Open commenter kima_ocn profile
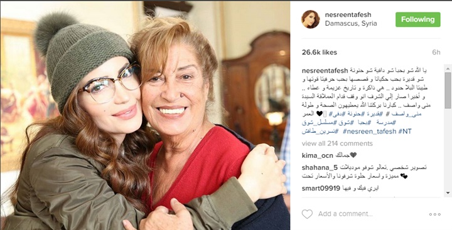Image resolution: width=452 pixels, height=230 pixels. point(317,155)
